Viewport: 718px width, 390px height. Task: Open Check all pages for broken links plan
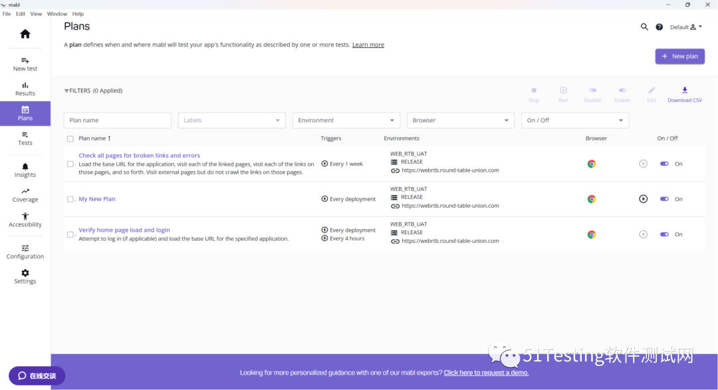coord(139,155)
